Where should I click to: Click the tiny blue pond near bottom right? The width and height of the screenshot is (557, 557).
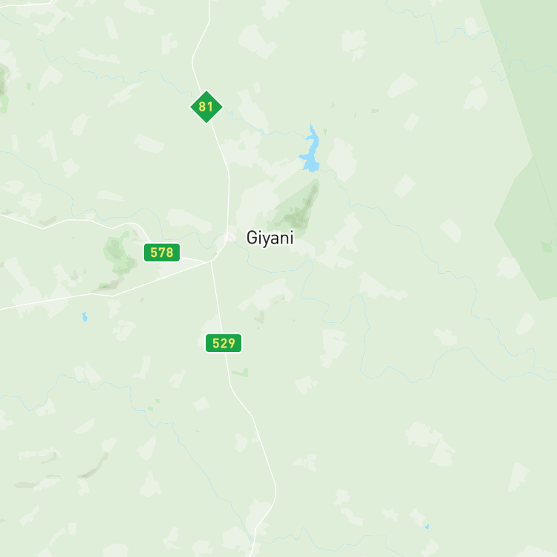click(427, 527)
